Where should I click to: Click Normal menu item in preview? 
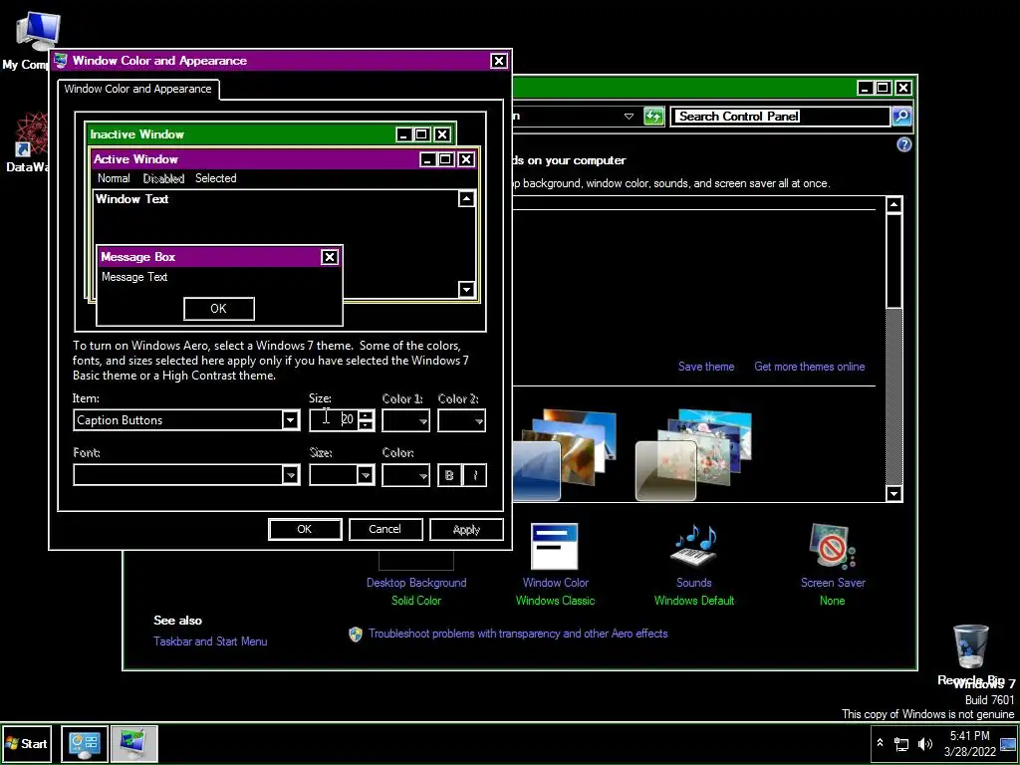click(x=114, y=178)
